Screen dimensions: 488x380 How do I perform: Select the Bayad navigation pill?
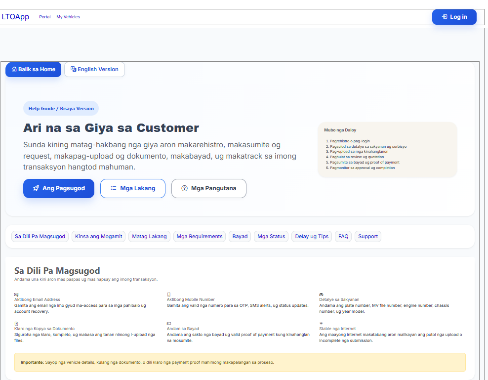point(240,236)
